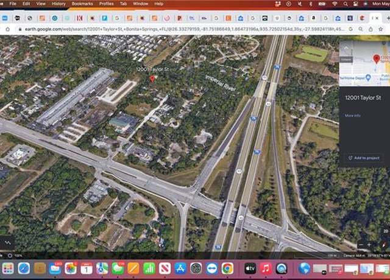Image resolution: width=390 pixels, height=280 pixels.
Task: Click the Dropbox menu bar icon
Action: pyautogui.click(x=278, y=4)
